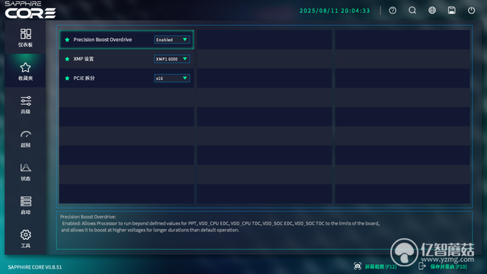Toggle the favorite star for PCIE 拆分
This screenshot has width=487, height=274.
click(x=67, y=78)
